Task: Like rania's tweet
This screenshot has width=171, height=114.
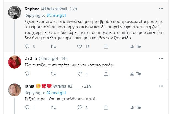Action: coord(80,107)
